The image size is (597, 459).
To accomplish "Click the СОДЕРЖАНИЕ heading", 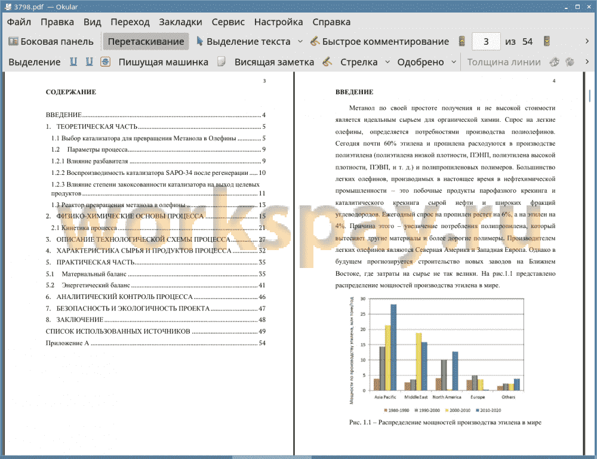I will point(71,92).
